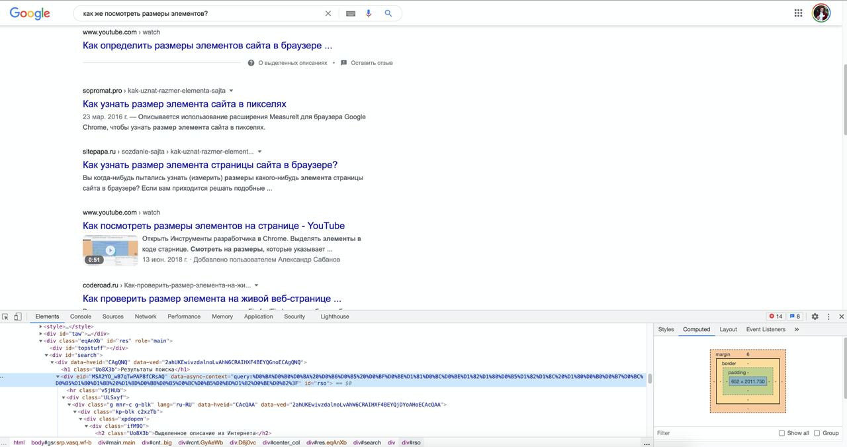Open DevTools more options menu

828,317
